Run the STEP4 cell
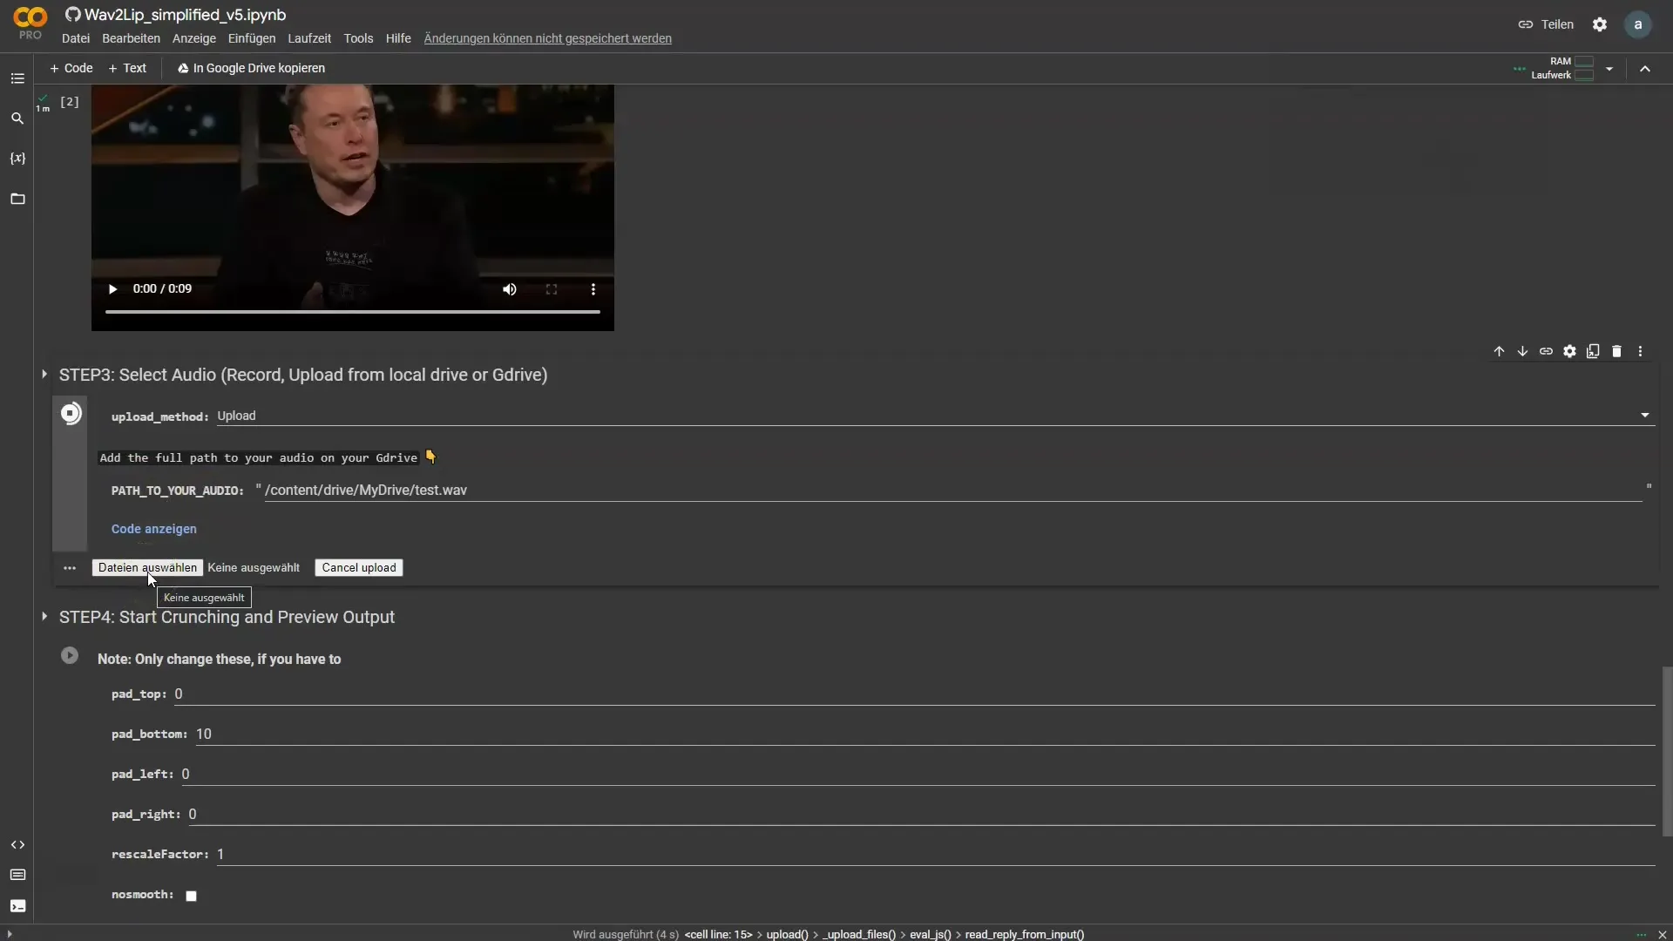Viewport: 1673px width, 941px height. (70, 655)
